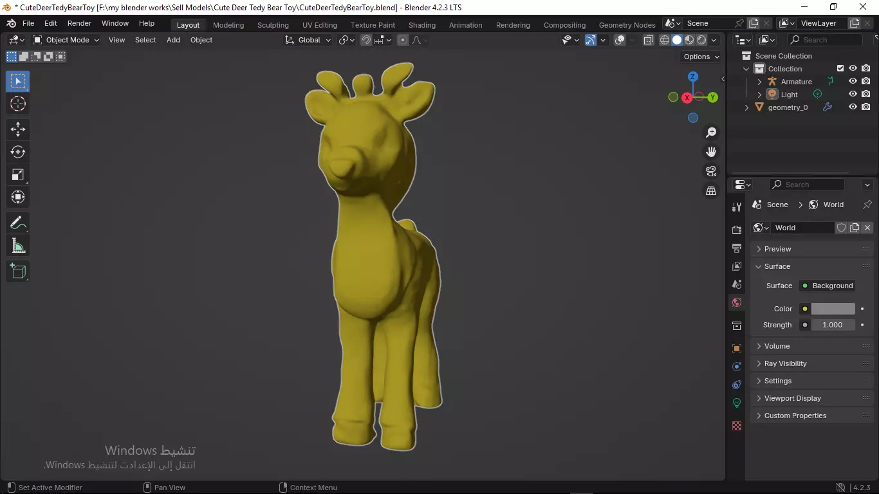Viewport: 879px width, 494px height.
Task: Switch to rendered viewport shading
Action: 701,40
